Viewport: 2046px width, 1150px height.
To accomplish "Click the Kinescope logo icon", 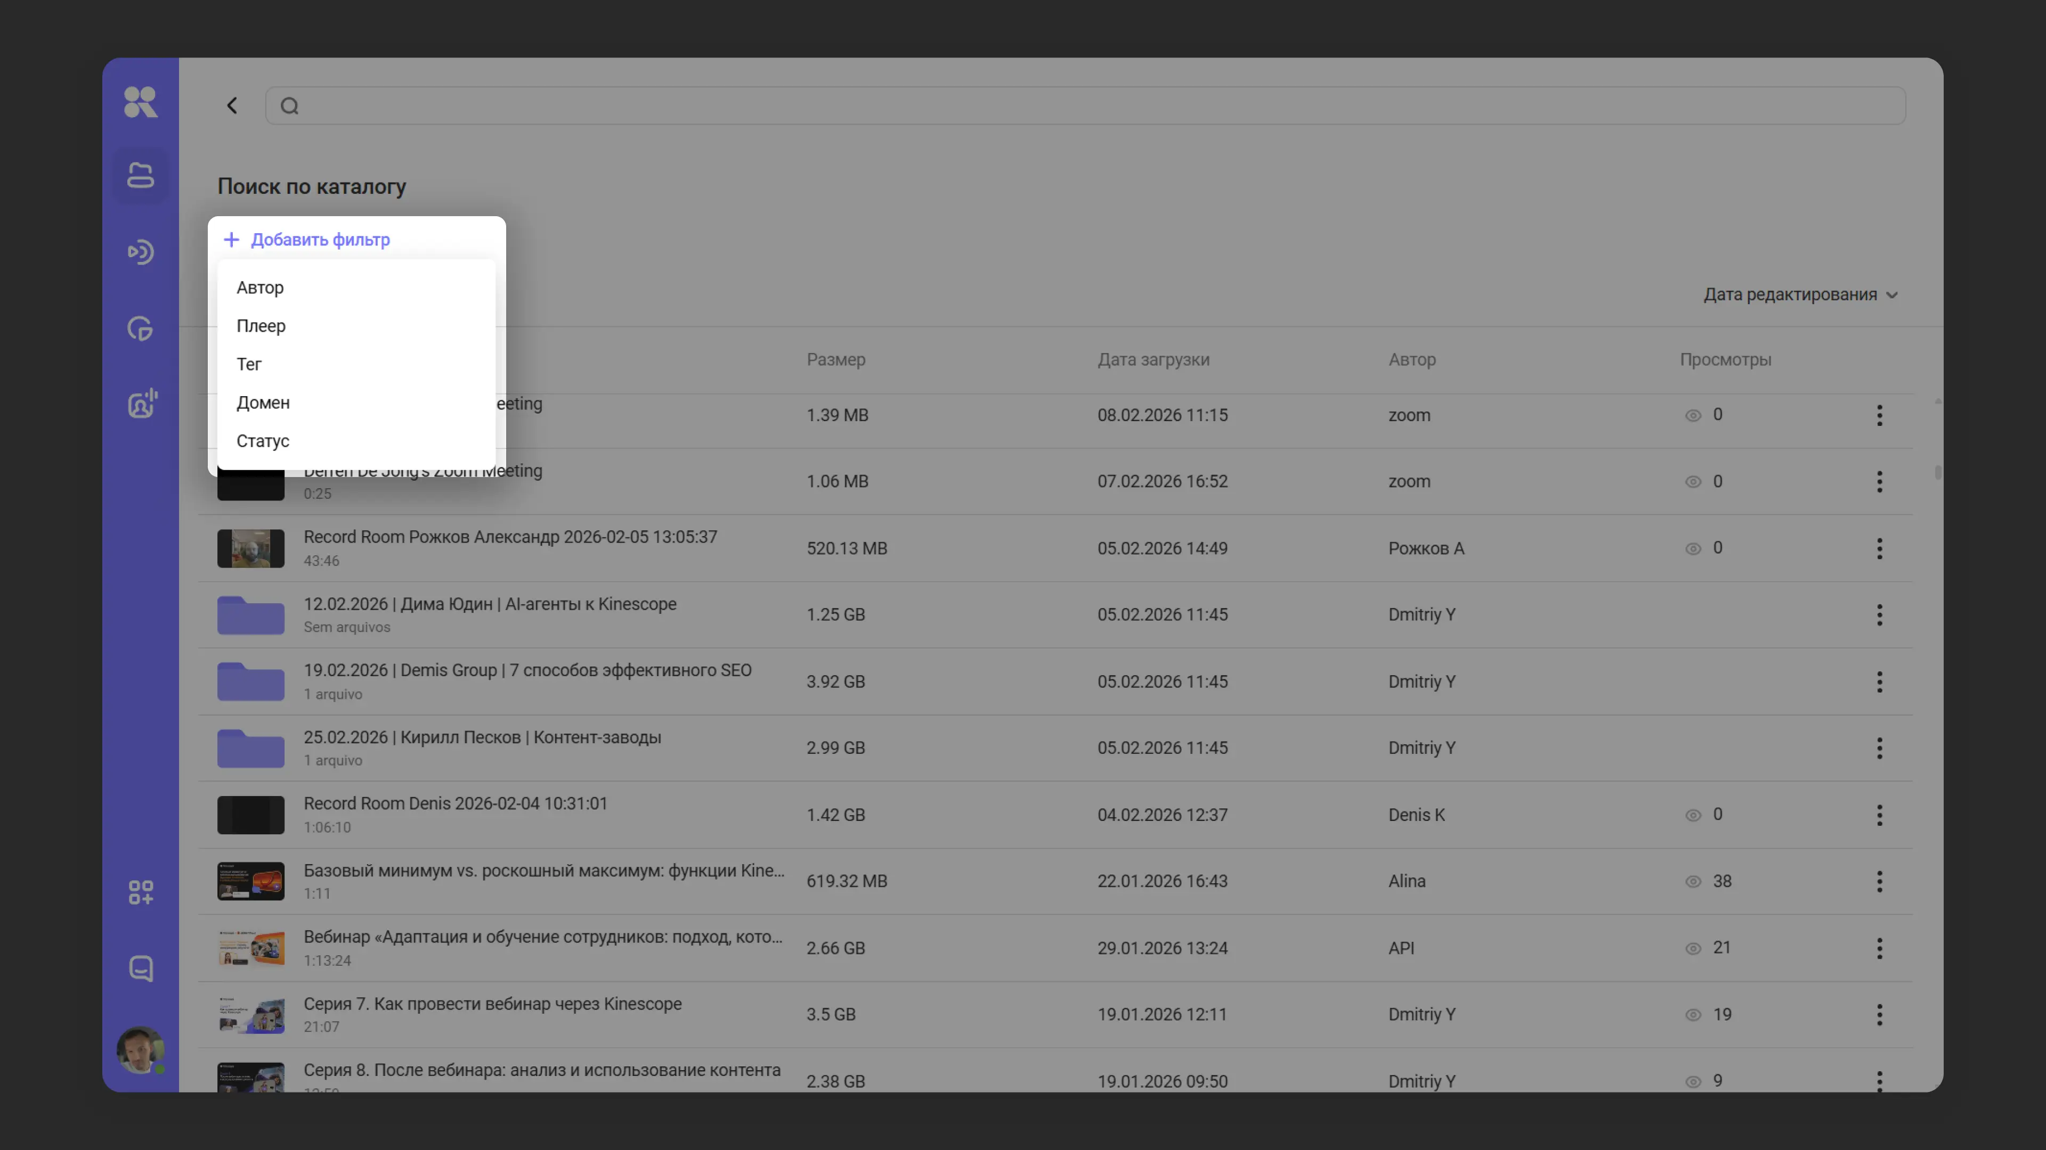I will tap(141, 102).
